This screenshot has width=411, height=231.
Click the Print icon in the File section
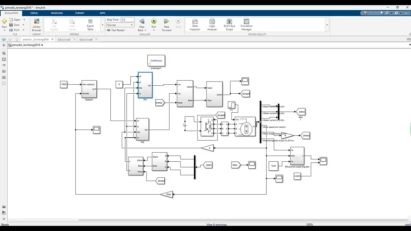point(11,30)
